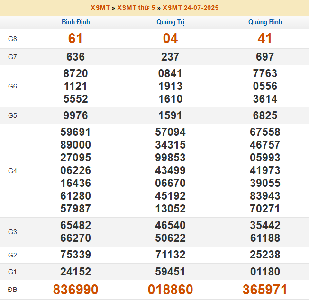Select the G2 row label

tap(12, 255)
